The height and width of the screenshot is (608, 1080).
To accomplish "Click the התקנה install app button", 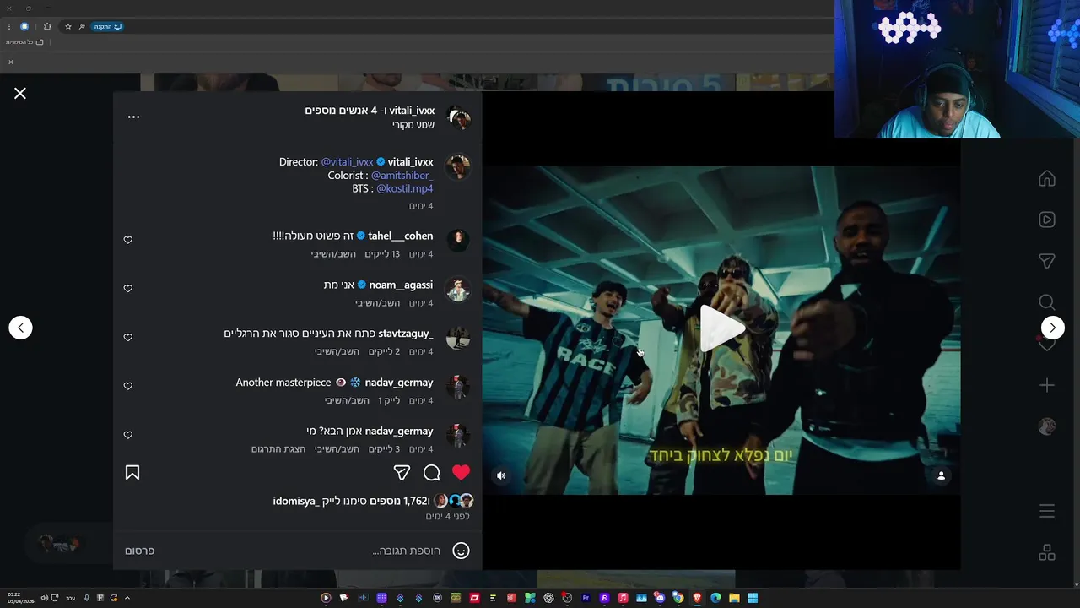I will pyautogui.click(x=107, y=27).
